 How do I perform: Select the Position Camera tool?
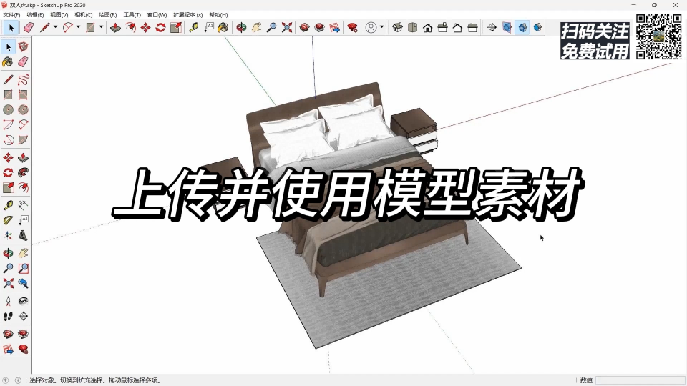[x=8, y=301]
